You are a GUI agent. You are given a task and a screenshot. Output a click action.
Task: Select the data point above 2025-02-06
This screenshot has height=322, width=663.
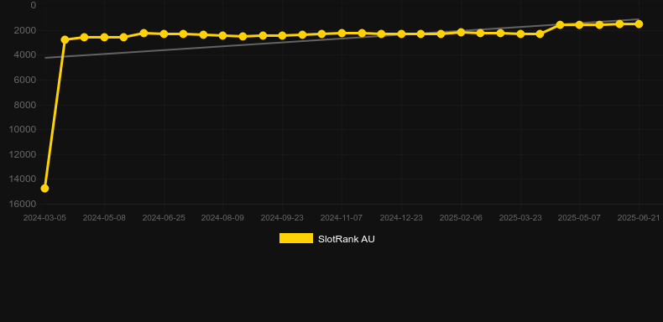tap(461, 32)
